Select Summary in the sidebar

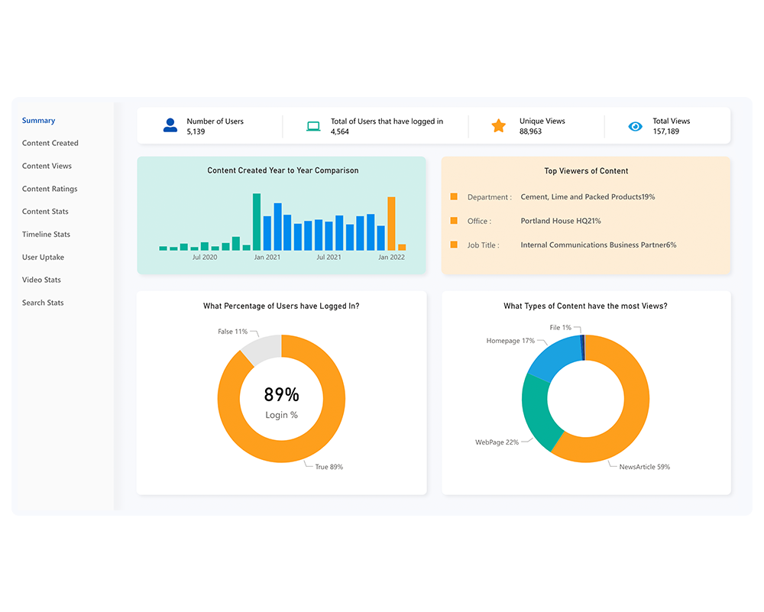[38, 120]
